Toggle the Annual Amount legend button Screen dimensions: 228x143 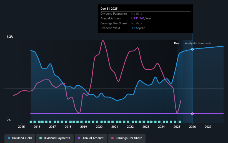pyautogui.click(x=91, y=138)
